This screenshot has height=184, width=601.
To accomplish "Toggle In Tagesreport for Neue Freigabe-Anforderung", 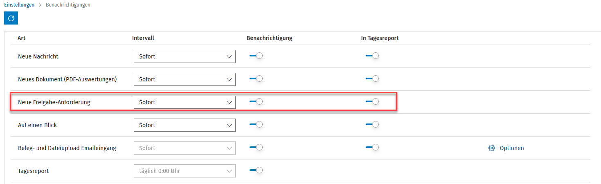I will [x=372, y=102].
